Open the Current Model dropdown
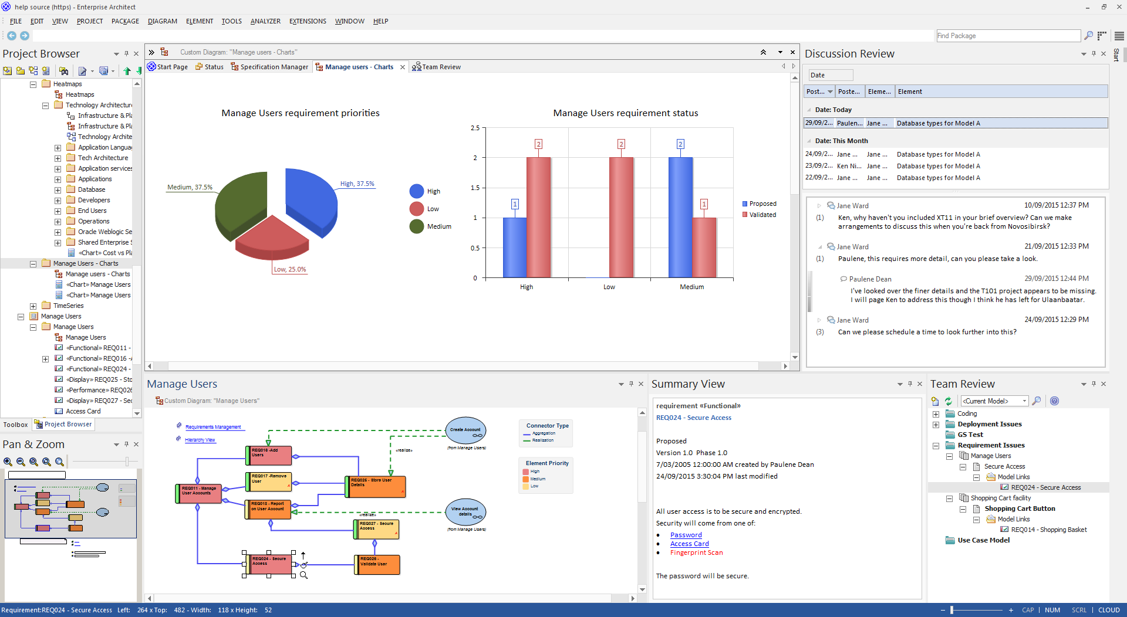This screenshot has width=1127, height=617. click(x=1024, y=401)
